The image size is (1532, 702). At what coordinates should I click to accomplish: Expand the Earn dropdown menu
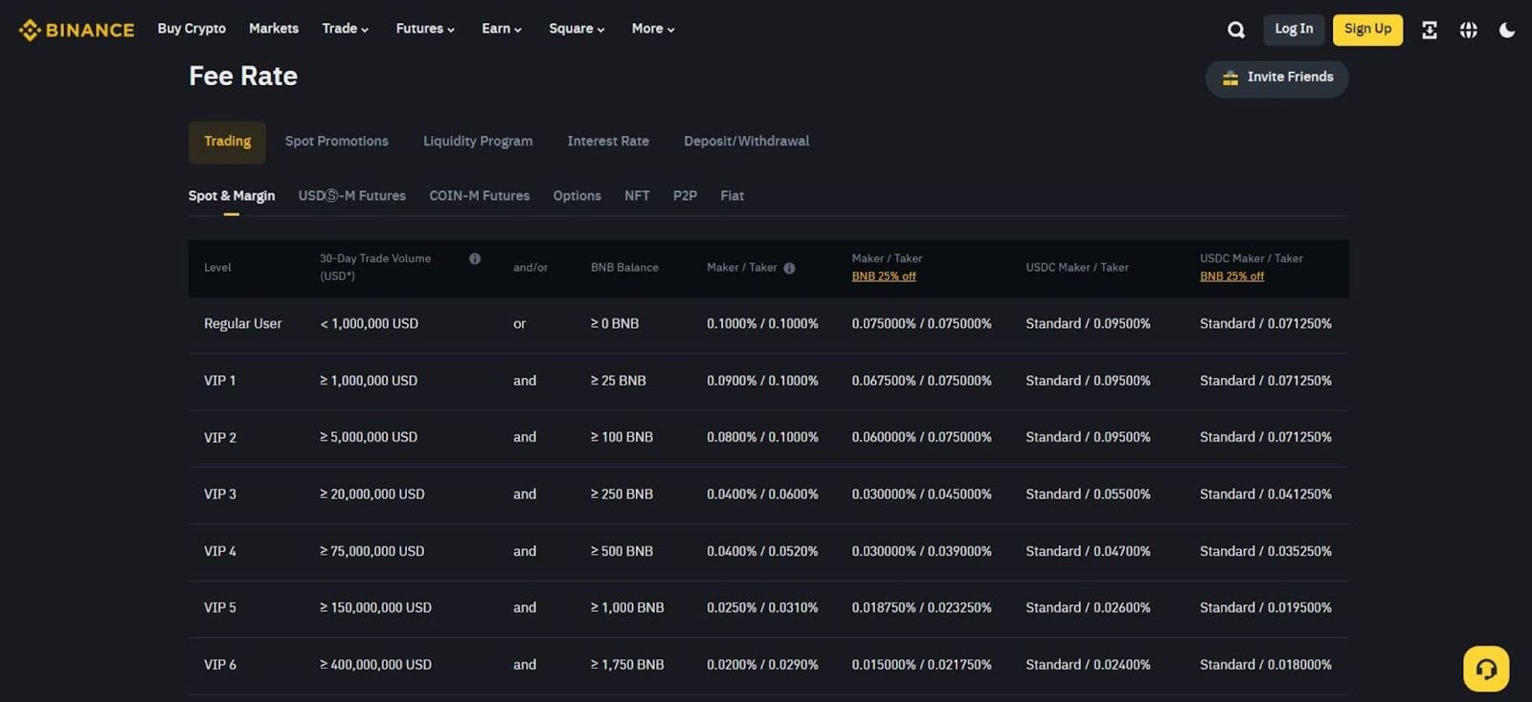(502, 29)
